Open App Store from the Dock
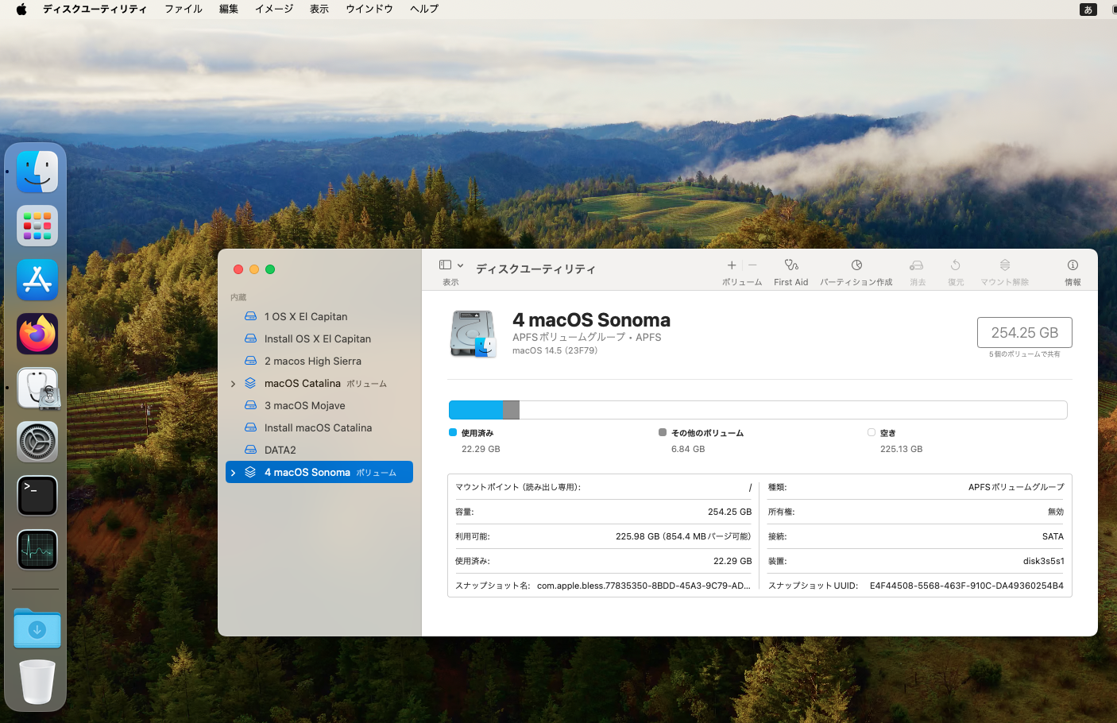This screenshot has height=723, width=1117. 37,280
